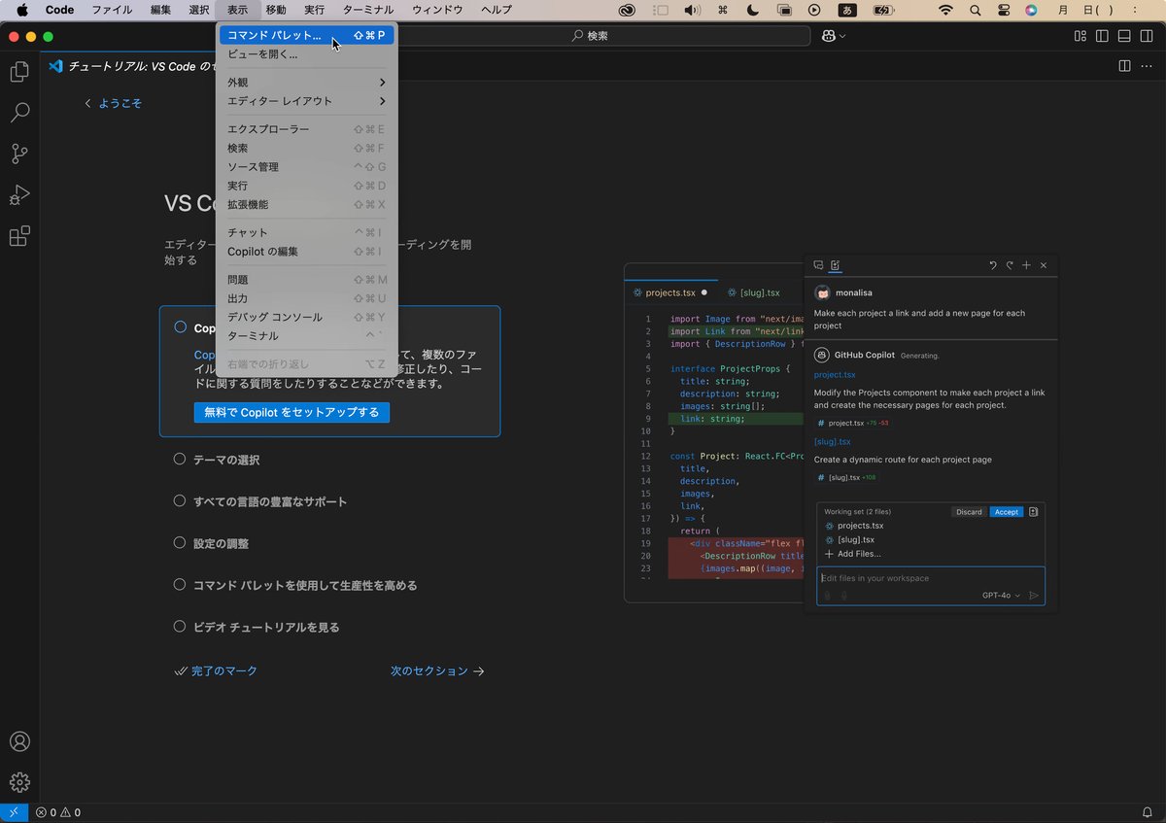Open the Explorer view in the activity bar
Screen dimensions: 1166x823
(19, 72)
